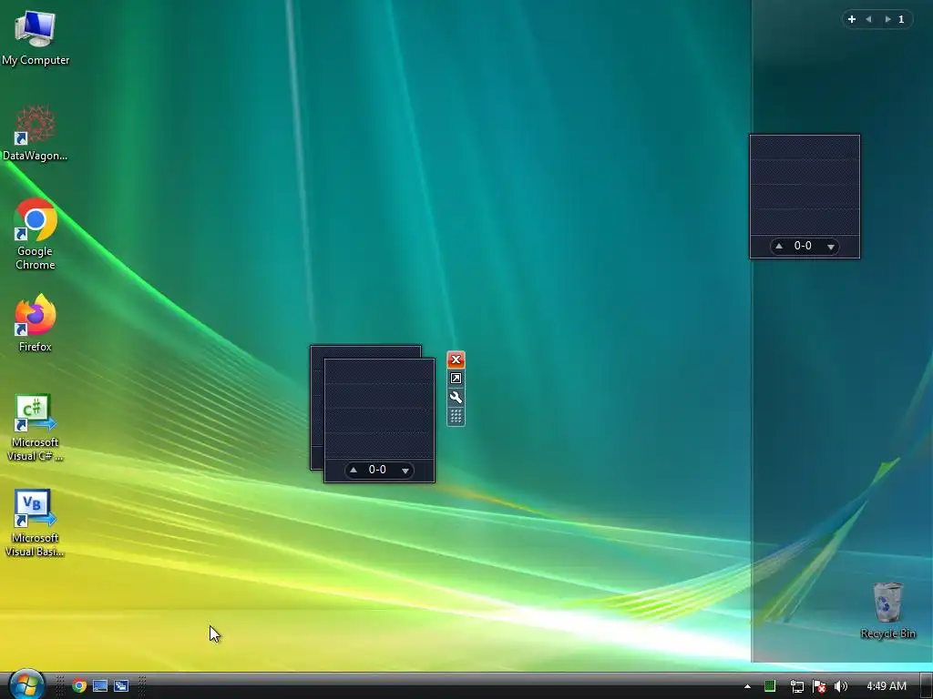
Task: Click the gadget's larger size button
Action: (456, 379)
